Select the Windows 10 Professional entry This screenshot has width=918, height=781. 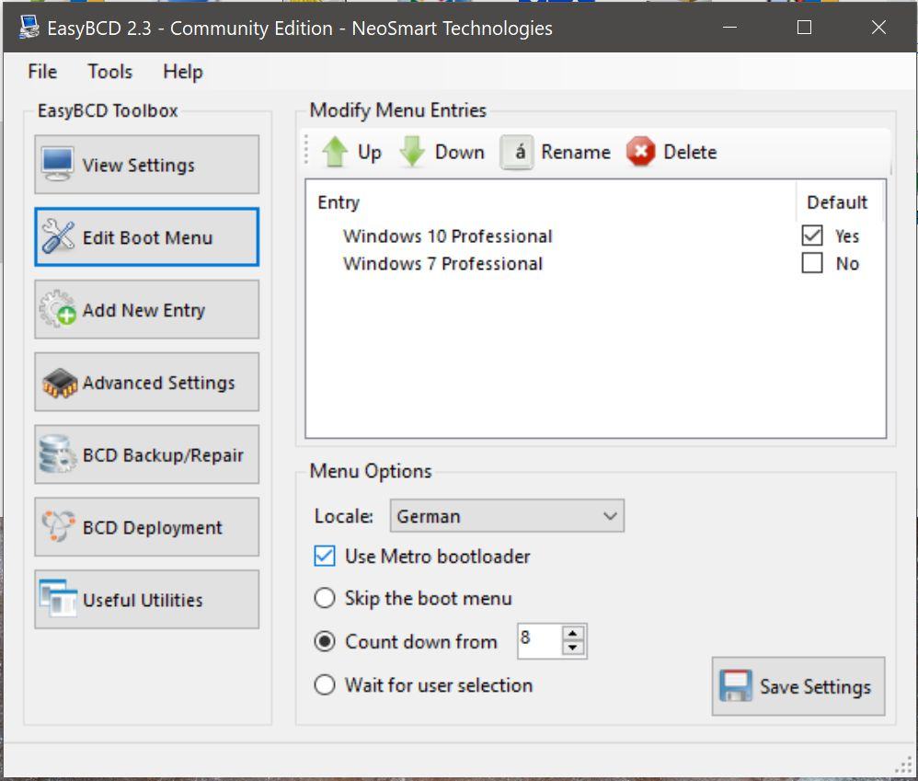[447, 235]
